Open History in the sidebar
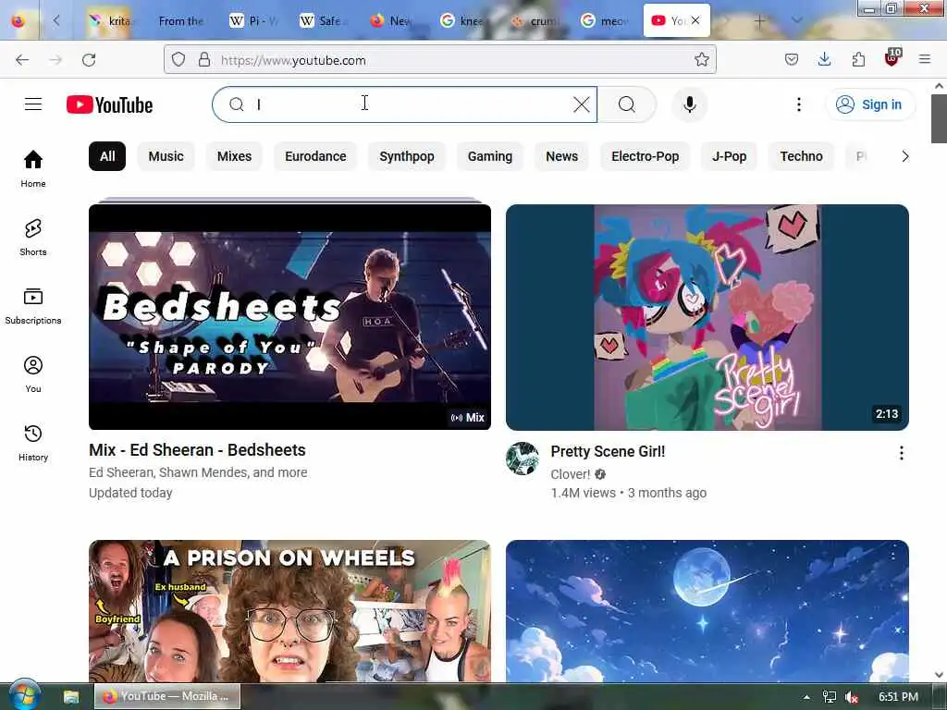Screen dimensions: 947x710 coord(33,442)
